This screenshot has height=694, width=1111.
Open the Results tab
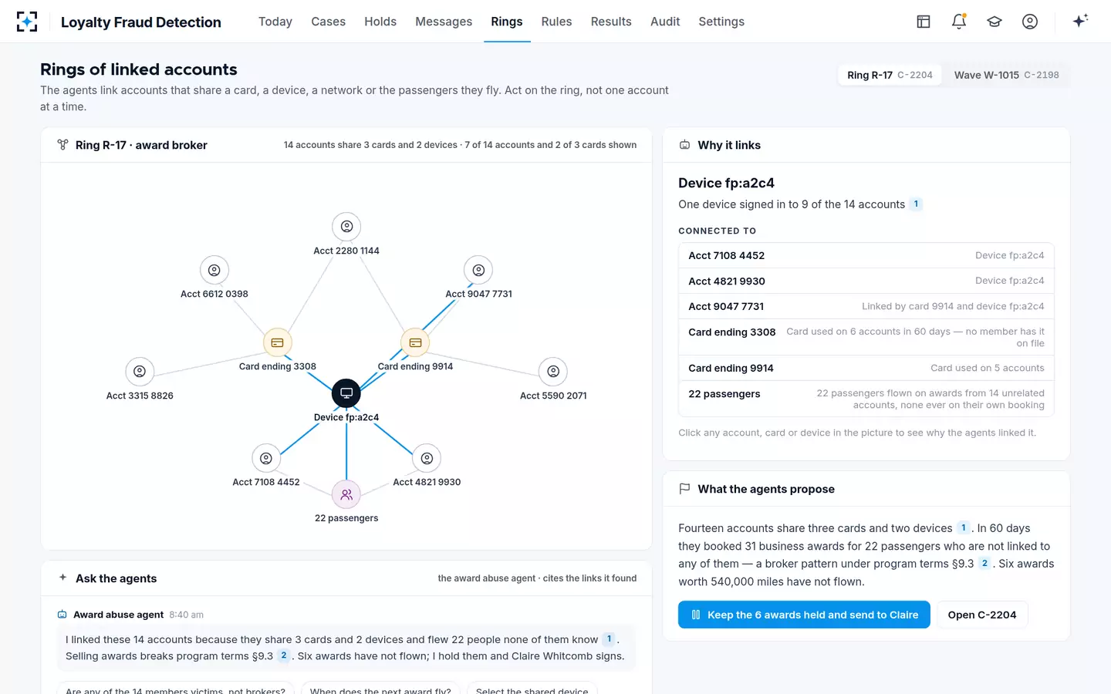pos(611,22)
